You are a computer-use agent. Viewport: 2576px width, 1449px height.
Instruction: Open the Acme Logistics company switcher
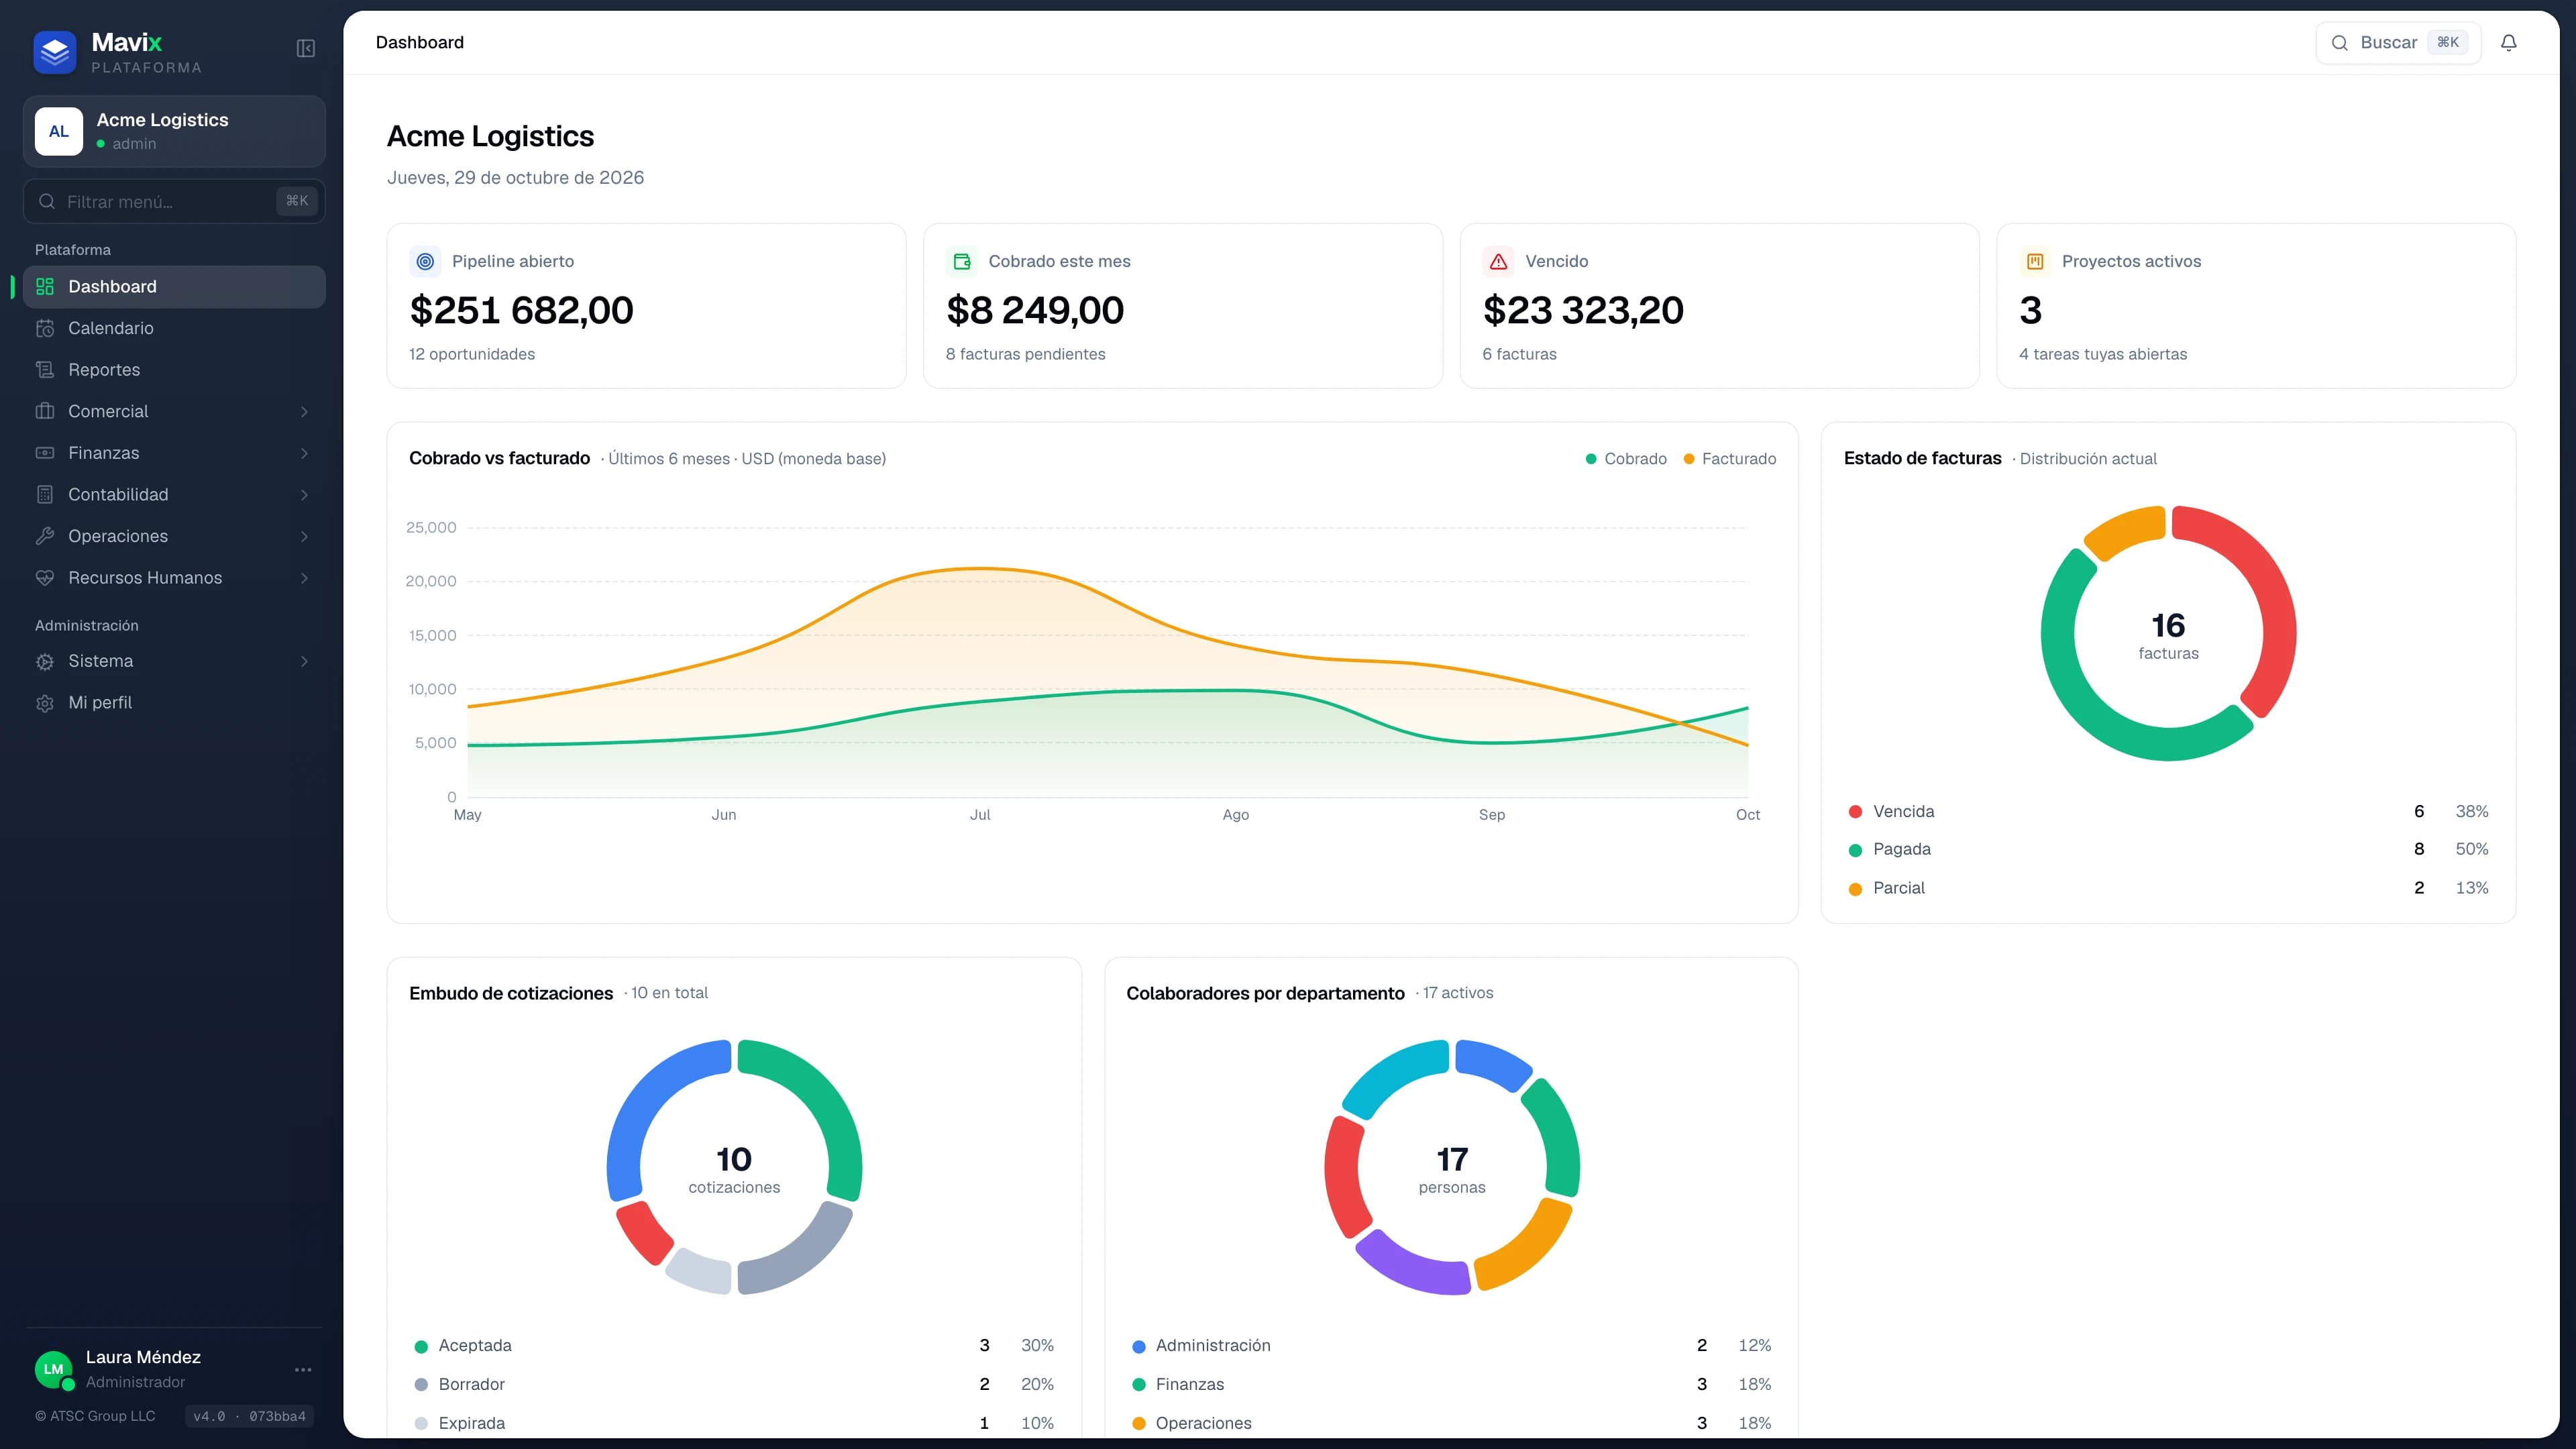click(174, 131)
